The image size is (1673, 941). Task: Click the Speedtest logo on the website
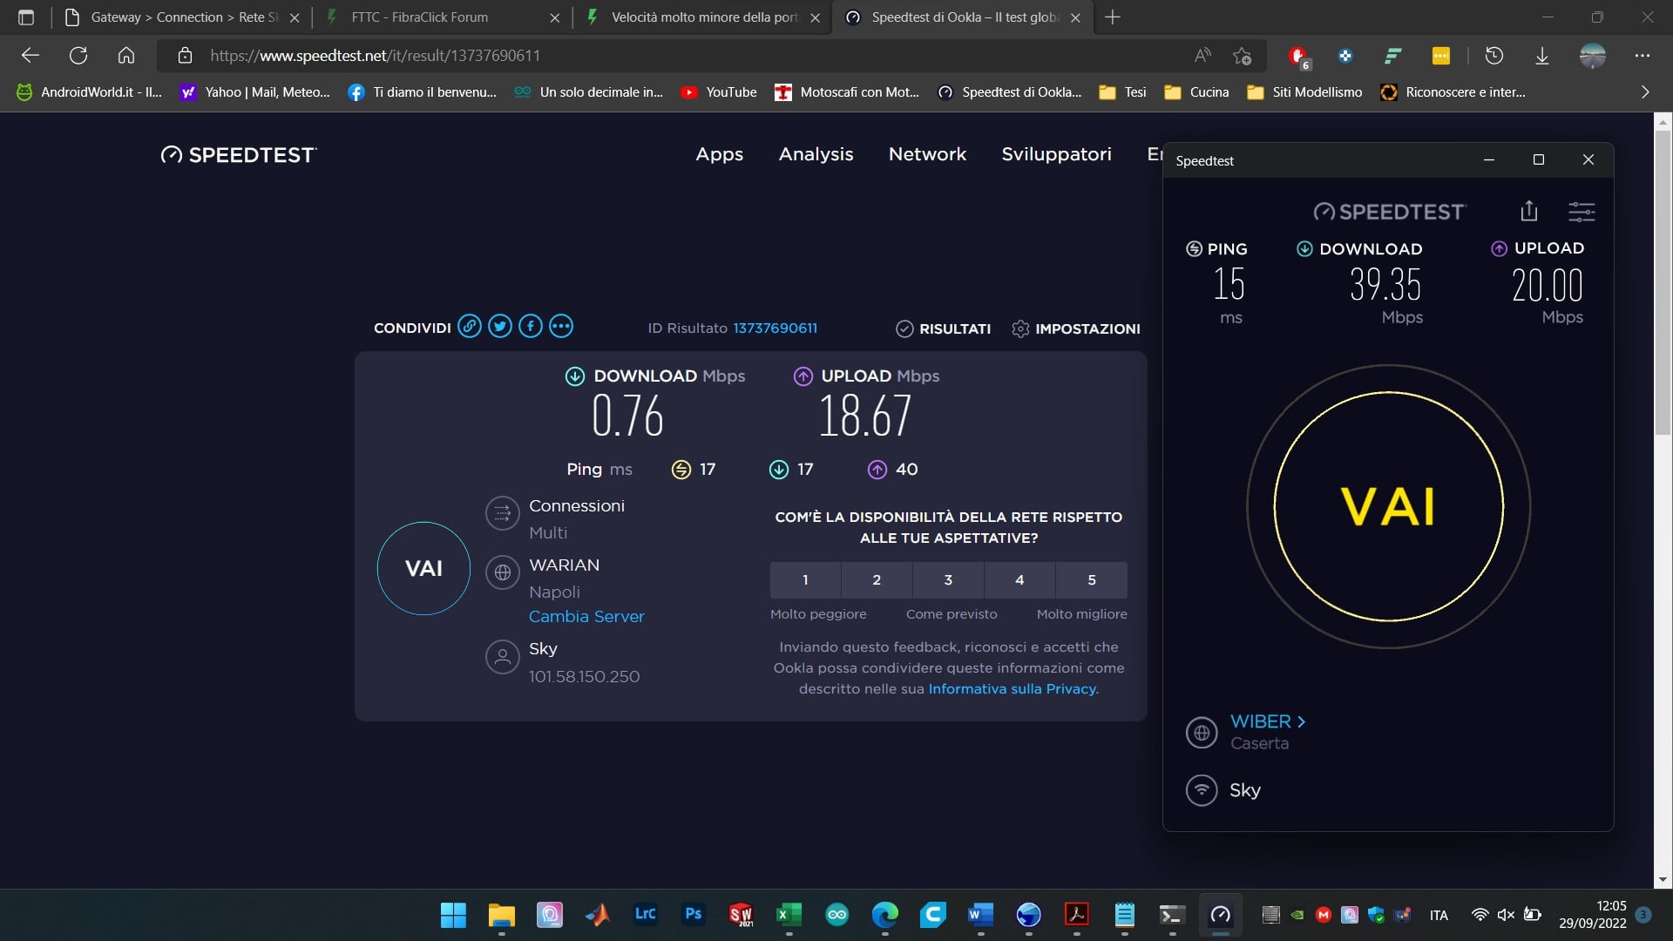[x=239, y=155]
